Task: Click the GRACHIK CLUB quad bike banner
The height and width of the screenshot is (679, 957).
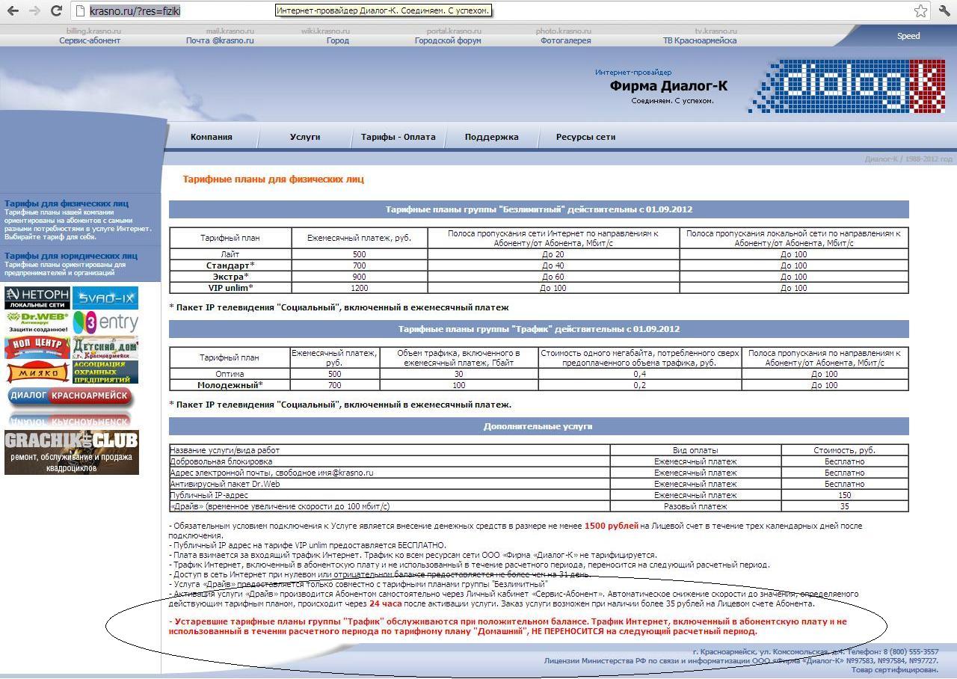Action: coord(72,452)
